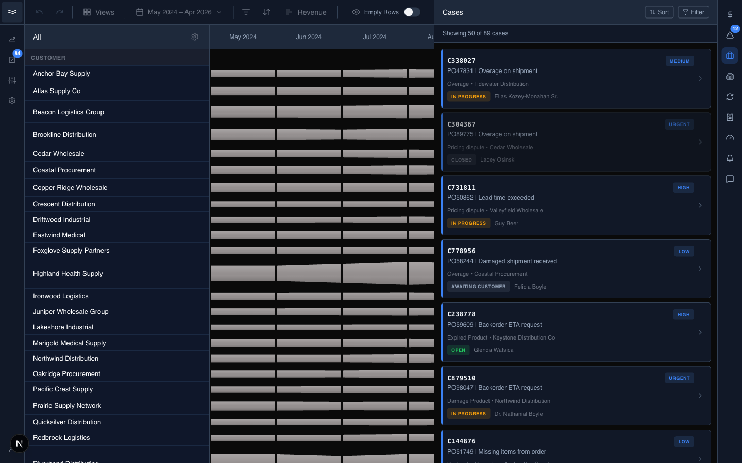The width and height of the screenshot is (742, 463).
Task: Expand case C731811 chevron
Action: pyautogui.click(x=700, y=205)
